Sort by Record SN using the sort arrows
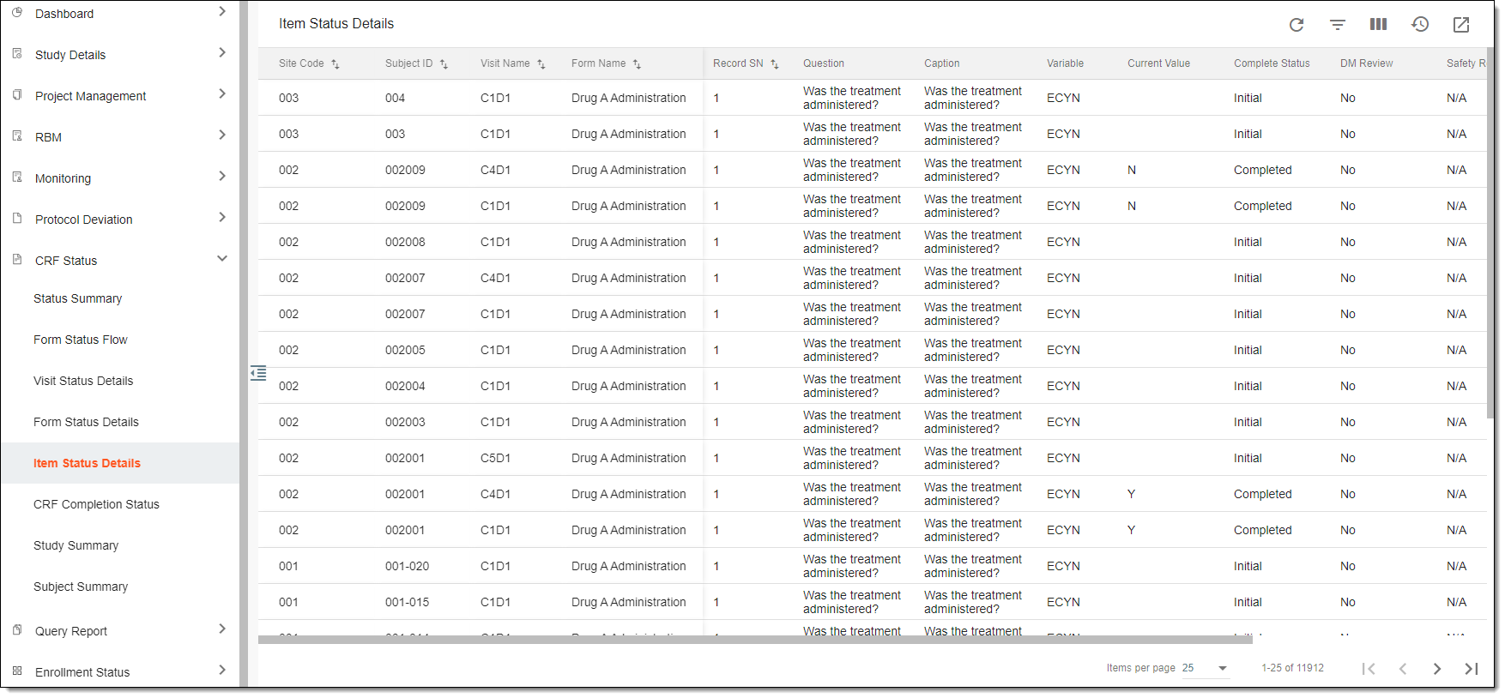 point(775,64)
